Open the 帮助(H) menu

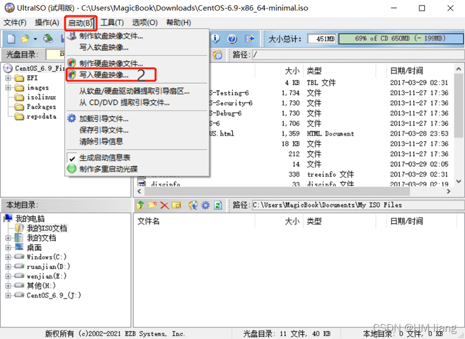[179, 22]
